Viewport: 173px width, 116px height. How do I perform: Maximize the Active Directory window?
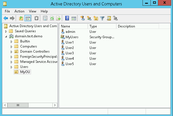(154, 3)
